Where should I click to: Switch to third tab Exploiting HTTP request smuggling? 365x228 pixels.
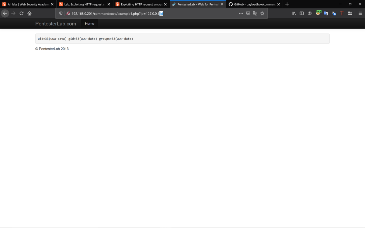click(x=141, y=4)
